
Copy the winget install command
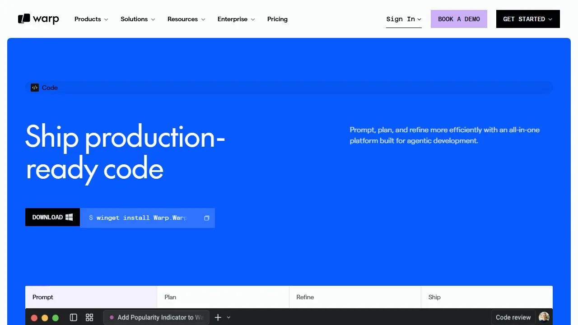click(206, 218)
